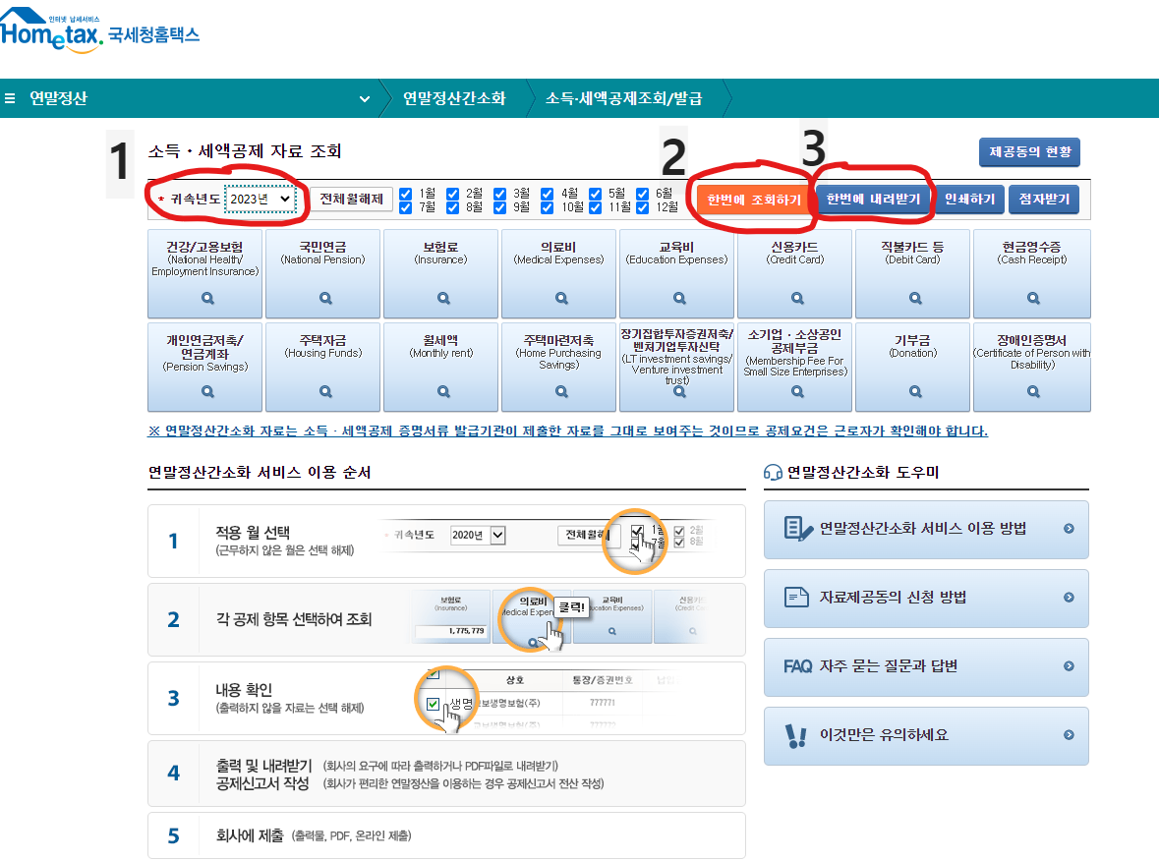Expand the 연말정산 hamburger menu
The height and width of the screenshot is (861, 1159).
[x=10, y=98]
